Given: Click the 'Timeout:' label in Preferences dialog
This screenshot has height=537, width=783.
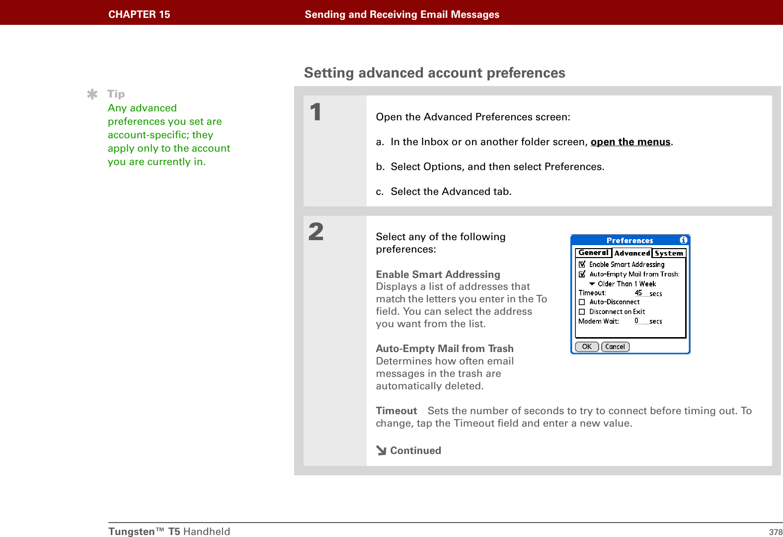Looking at the screenshot, I should [592, 293].
